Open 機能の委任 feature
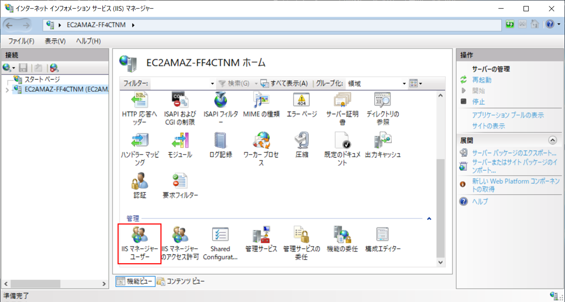 342,240
